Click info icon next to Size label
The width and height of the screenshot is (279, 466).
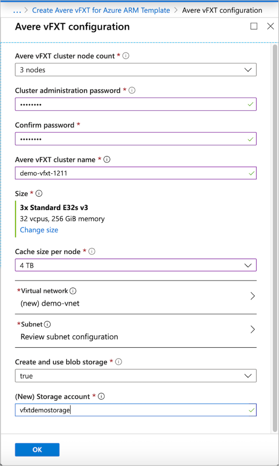click(39, 193)
